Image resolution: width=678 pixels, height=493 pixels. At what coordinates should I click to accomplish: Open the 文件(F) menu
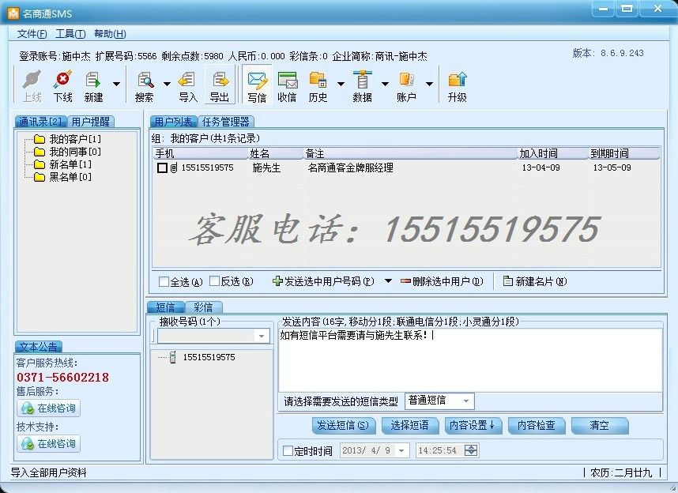pyautogui.click(x=32, y=34)
